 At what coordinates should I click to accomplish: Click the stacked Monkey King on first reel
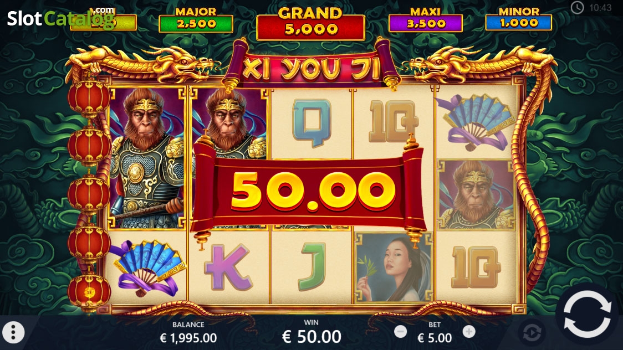coord(147,159)
